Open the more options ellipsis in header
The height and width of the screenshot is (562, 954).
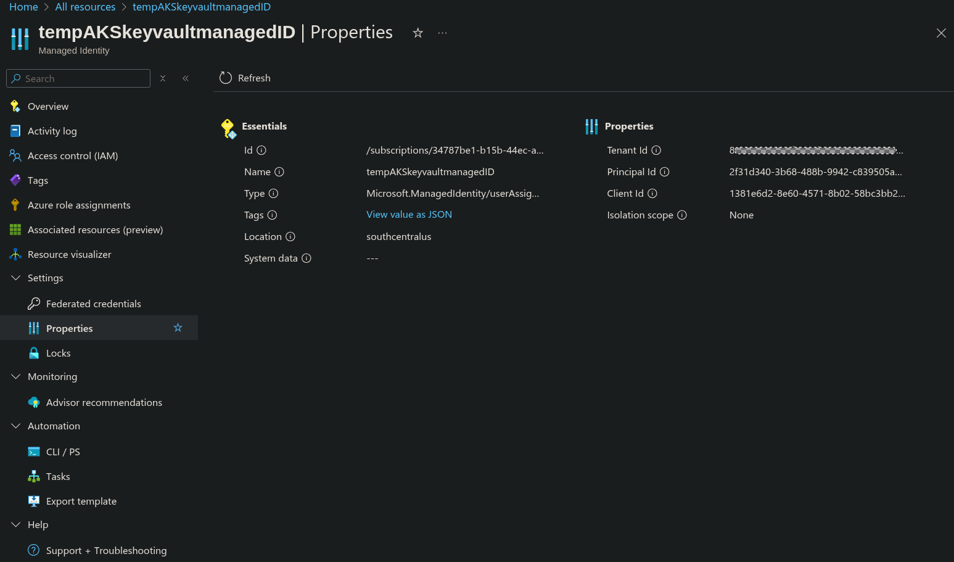click(442, 33)
